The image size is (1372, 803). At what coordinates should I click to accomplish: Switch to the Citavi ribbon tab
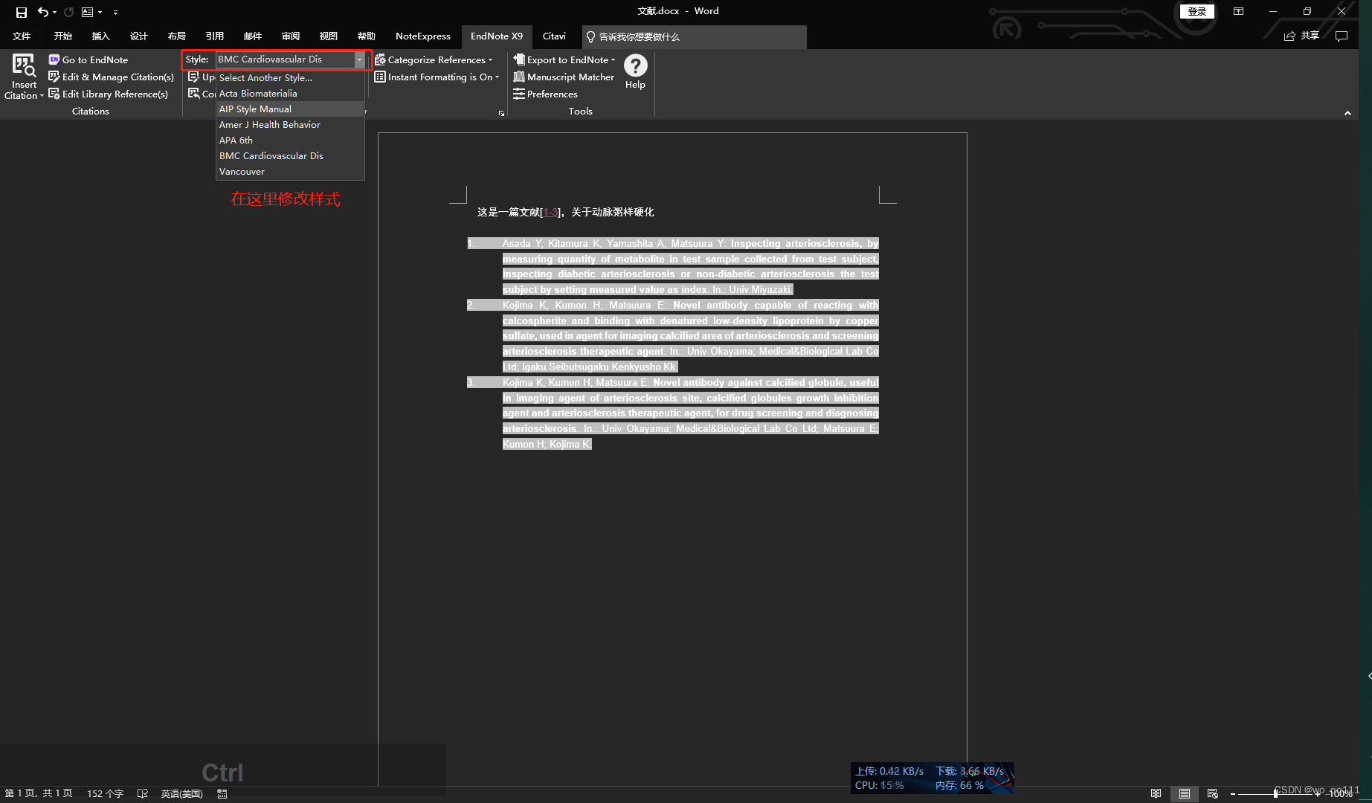click(x=554, y=36)
